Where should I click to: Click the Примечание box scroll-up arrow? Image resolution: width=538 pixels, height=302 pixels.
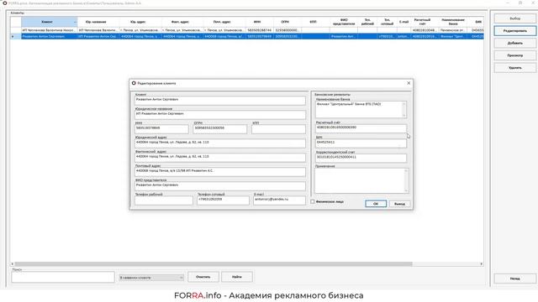406,171
